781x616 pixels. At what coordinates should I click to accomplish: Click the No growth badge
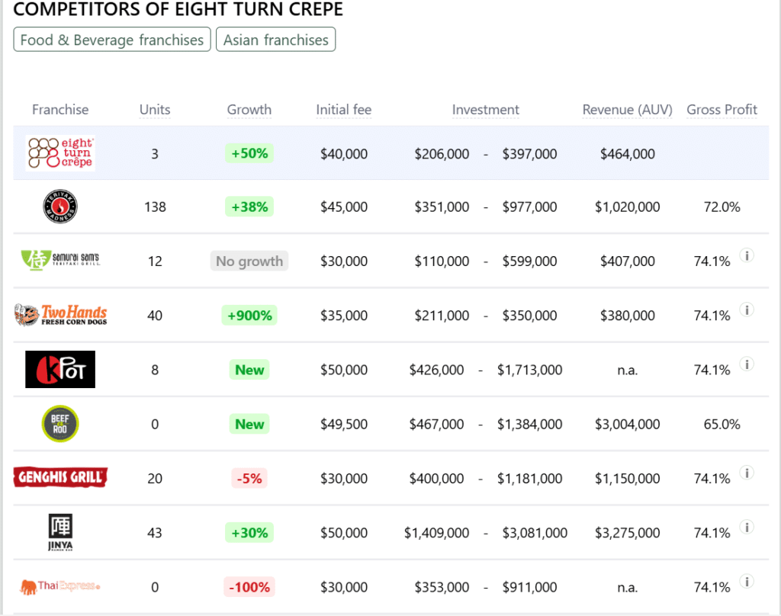[x=249, y=261]
